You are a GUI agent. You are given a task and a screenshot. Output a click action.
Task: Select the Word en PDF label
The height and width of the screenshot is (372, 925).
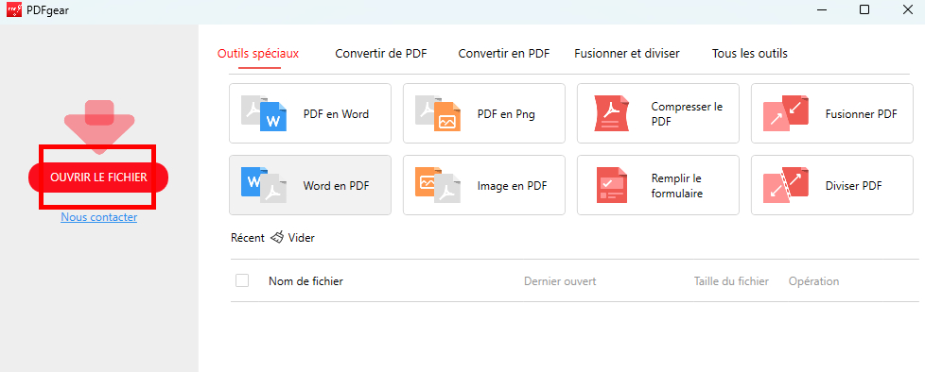pyautogui.click(x=336, y=186)
